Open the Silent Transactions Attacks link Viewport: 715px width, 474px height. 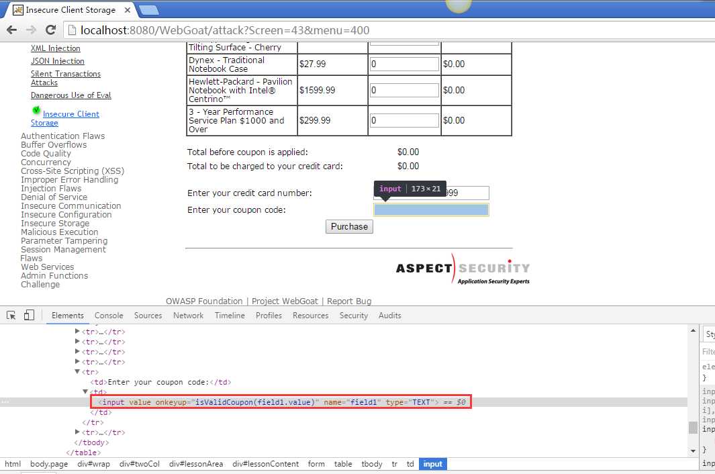tap(66, 78)
